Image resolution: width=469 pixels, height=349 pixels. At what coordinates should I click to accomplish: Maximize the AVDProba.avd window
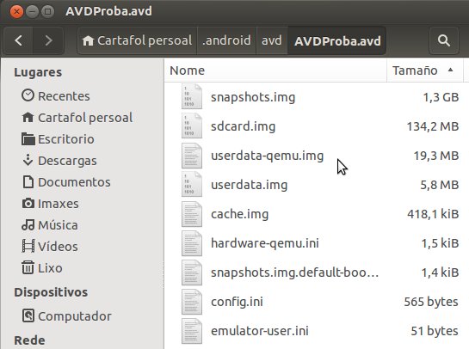click(47, 12)
